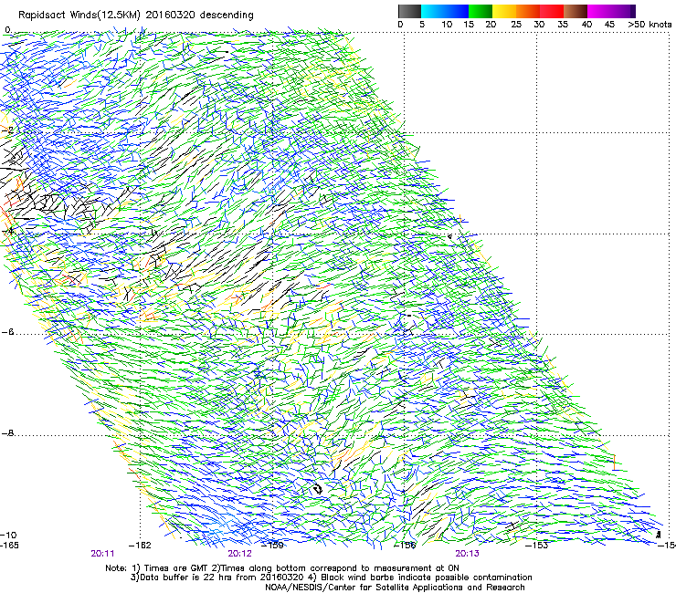
Task: Click the '20' legend scale label
Action: coord(491,25)
